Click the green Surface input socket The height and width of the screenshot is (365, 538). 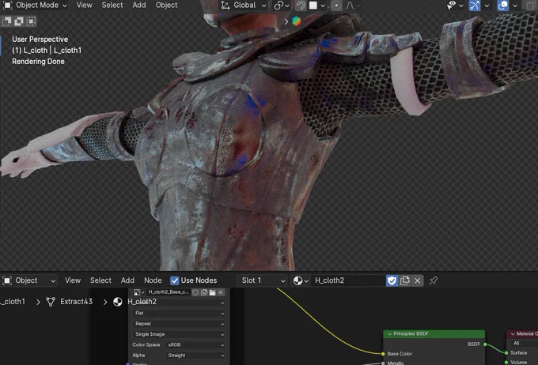tap(506, 352)
